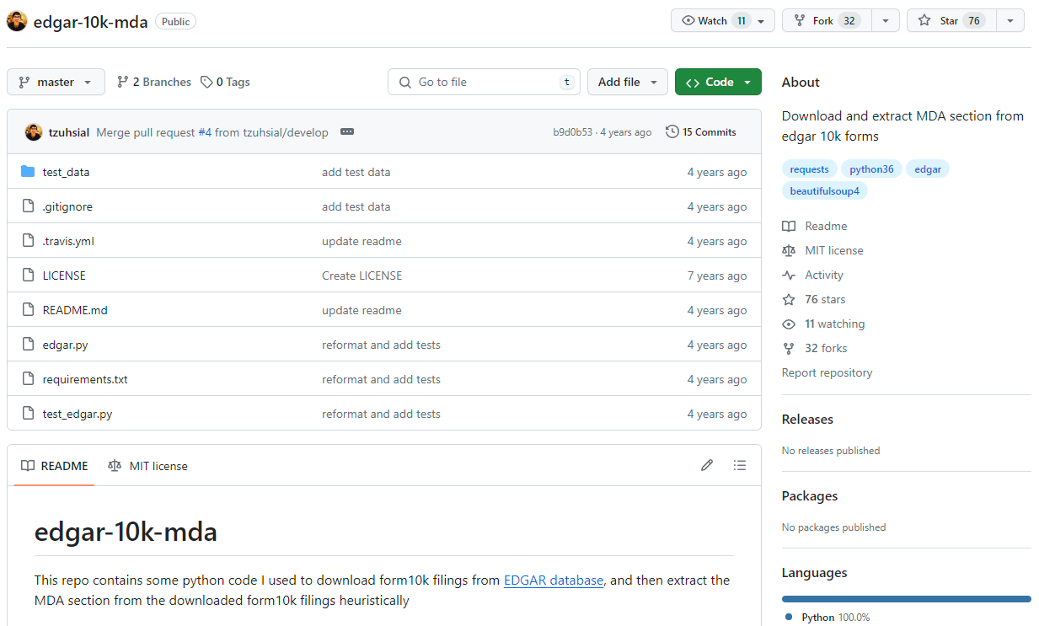Click tzuhsial avatar in commit bar
The height and width of the screenshot is (626, 1039).
pos(34,132)
